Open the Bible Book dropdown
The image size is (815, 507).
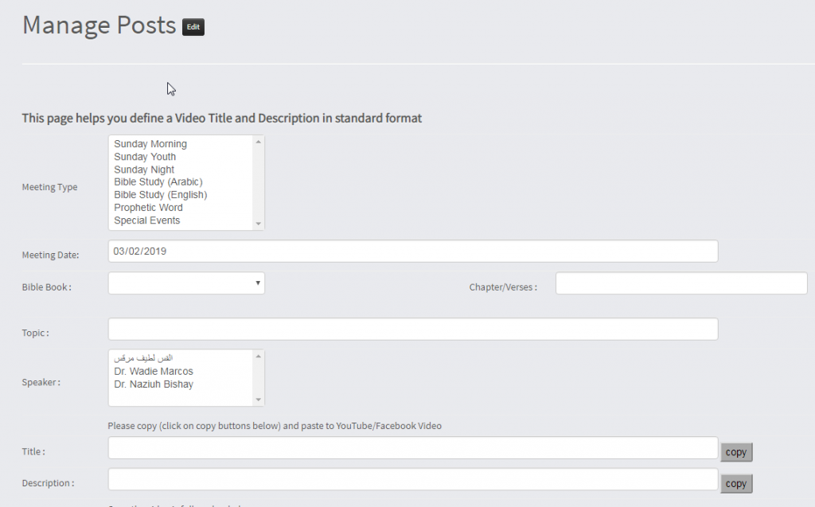pyautogui.click(x=186, y=283)
